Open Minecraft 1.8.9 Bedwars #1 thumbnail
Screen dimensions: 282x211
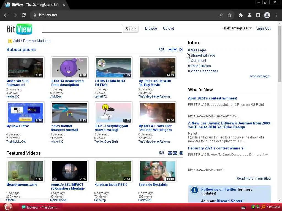tap(26, 68)
